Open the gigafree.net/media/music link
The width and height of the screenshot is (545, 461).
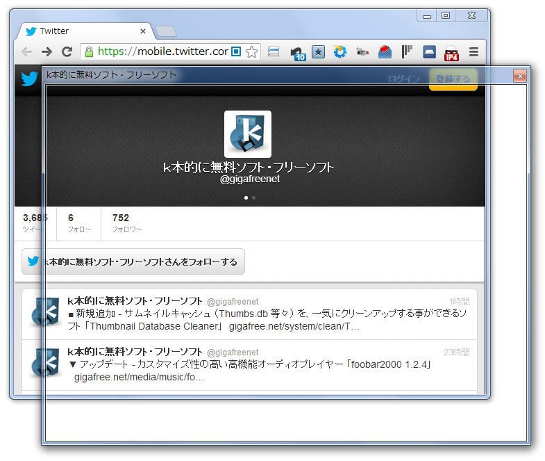coord(139,377)
